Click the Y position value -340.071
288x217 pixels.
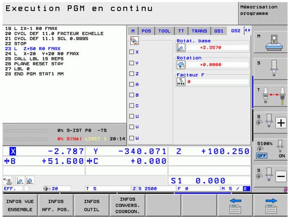click(142, 151)
